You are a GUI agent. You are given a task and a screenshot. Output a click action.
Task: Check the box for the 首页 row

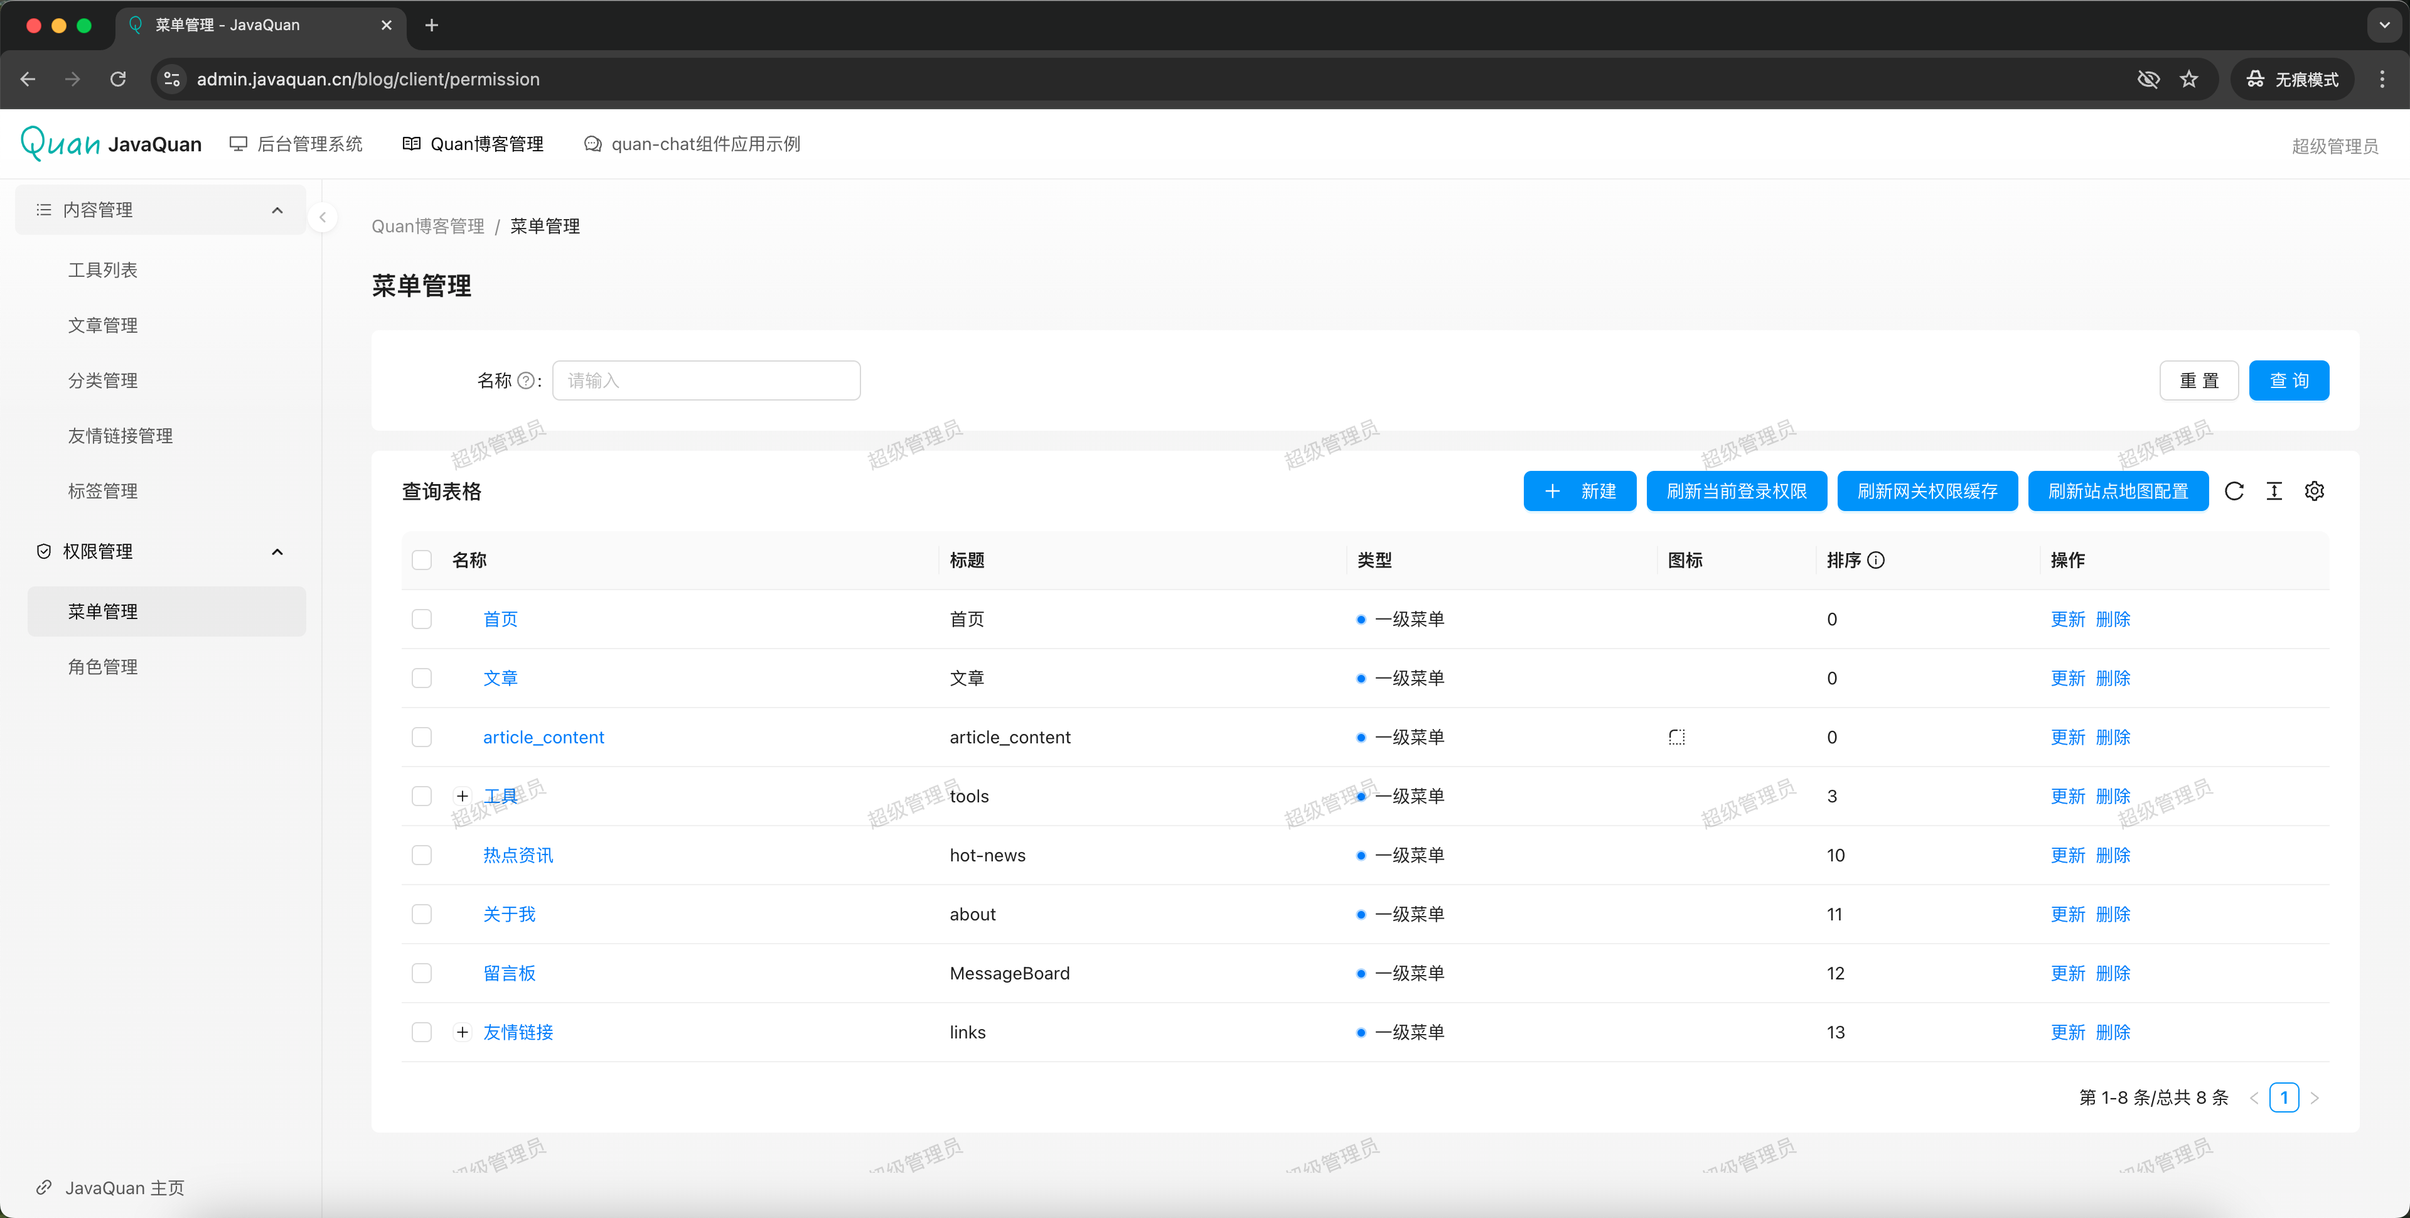tap(422, 619)
